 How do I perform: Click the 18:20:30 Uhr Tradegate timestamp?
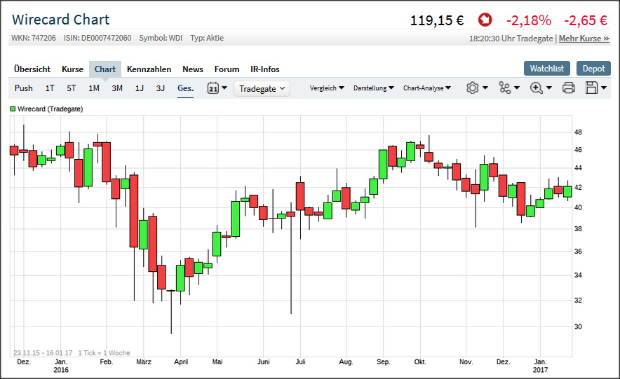[x=511, y=39]
